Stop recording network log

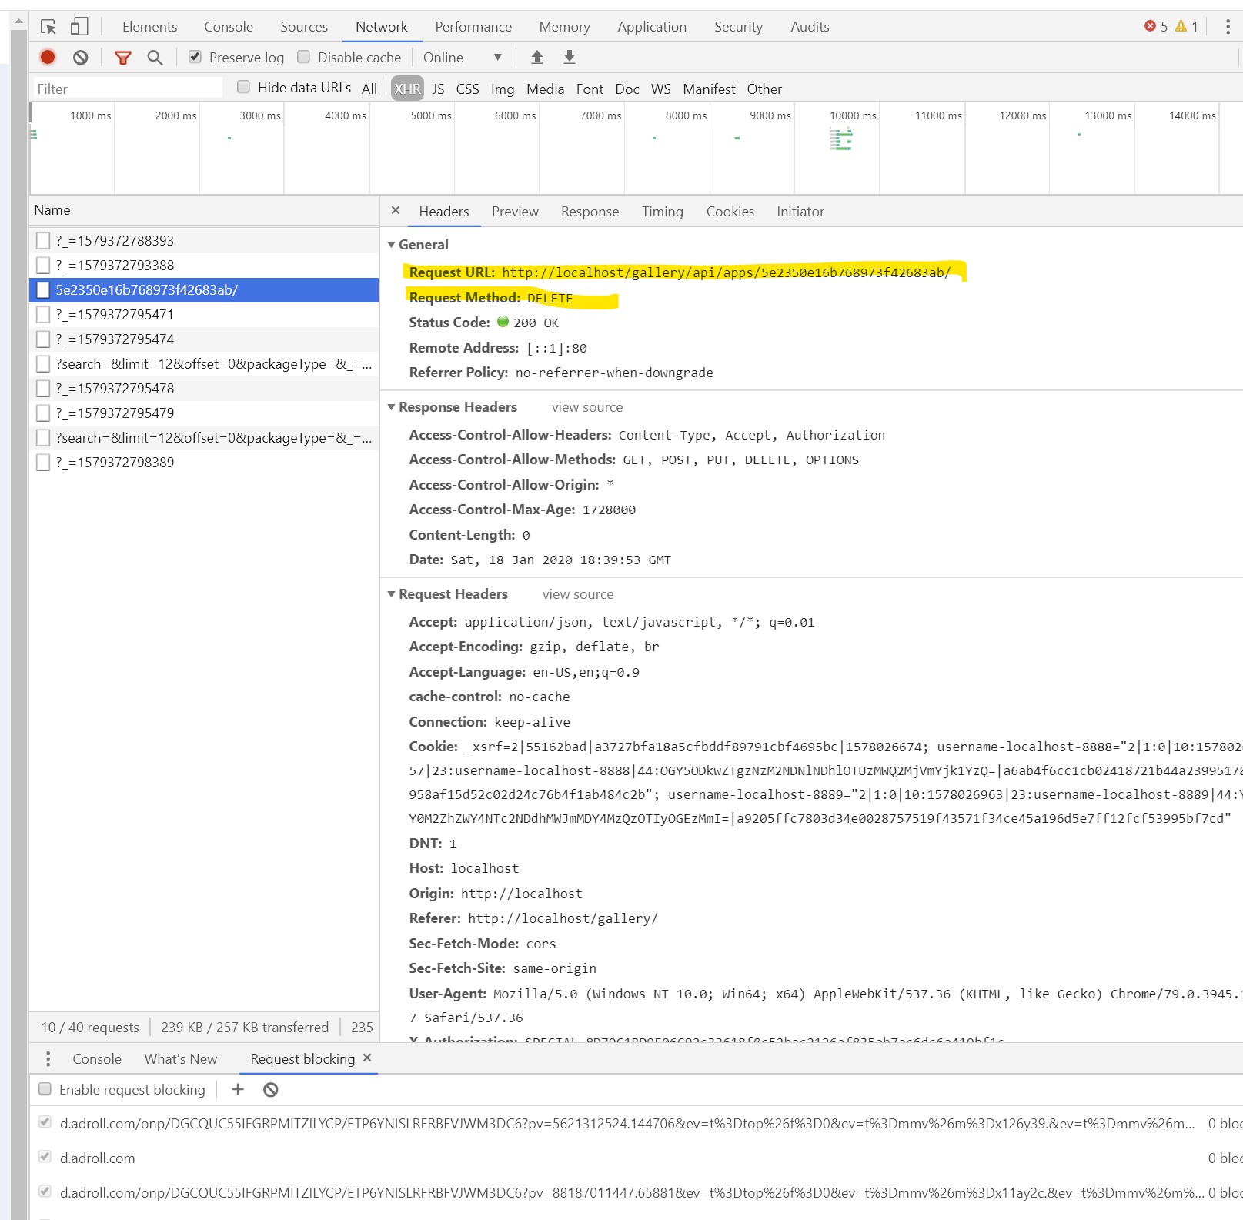(47, 56)
